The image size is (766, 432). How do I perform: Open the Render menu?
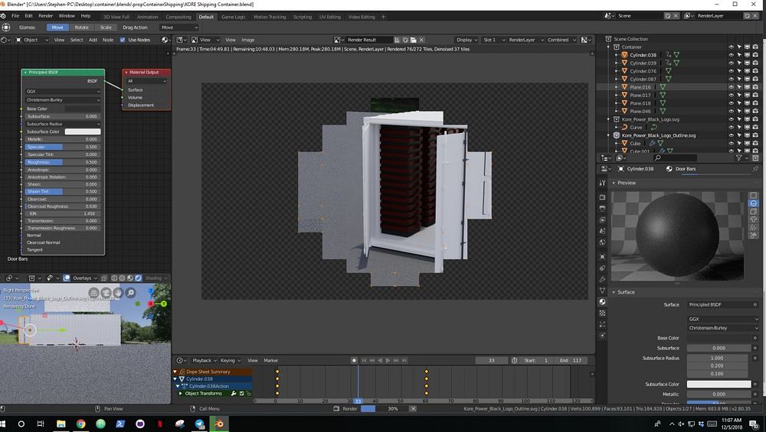46,15
